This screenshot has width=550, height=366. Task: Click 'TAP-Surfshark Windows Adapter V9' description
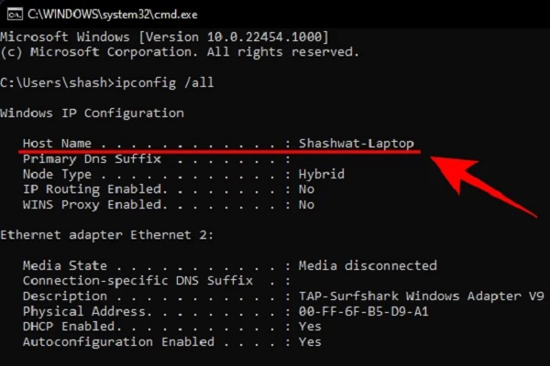(x=422, y=296)
